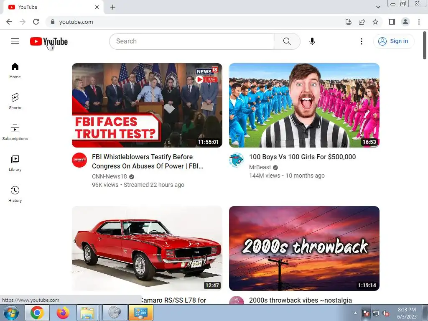Open FBI Faces Truth Test thumbnail
The width and height of the screenshot is (428, 321).
[147, 105]
